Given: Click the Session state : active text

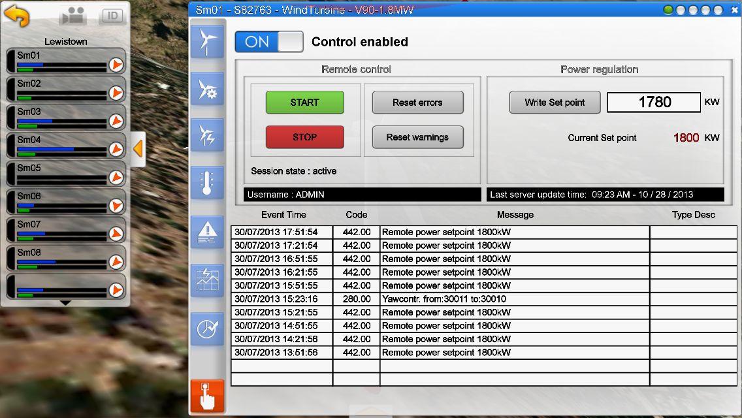Looking at the screenshot, I should click(293, 171).
